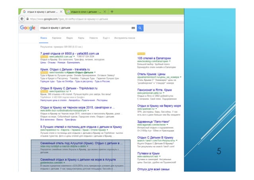The image size is (254, 180).
Task: Open 'Отдых в Крыму на Черном море 2015' result
Action: (77, 107)
